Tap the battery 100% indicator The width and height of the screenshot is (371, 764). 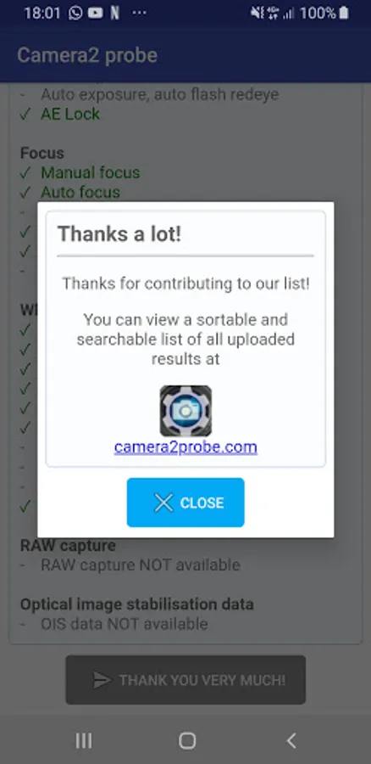click(324, 13)
